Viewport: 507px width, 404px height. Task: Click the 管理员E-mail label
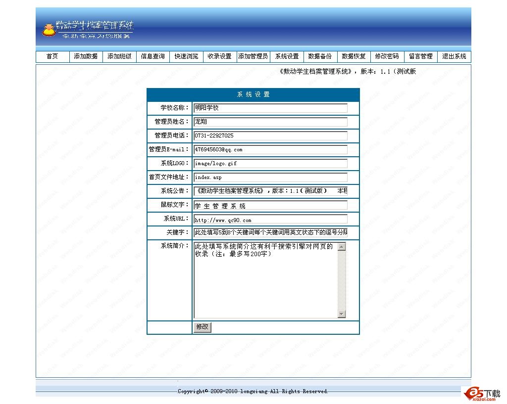[169, 149]
